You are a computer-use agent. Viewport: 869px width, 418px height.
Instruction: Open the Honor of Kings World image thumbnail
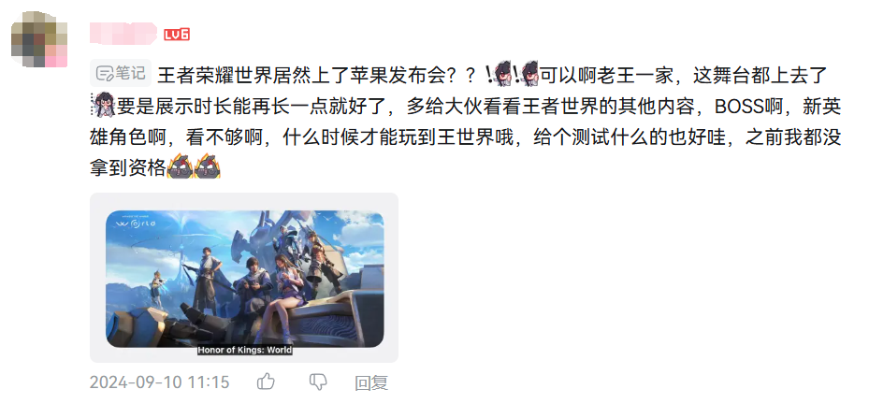click(244, 279)
